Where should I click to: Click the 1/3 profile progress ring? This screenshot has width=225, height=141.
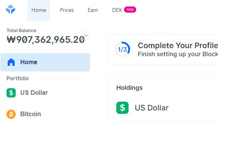pos(122,49)
